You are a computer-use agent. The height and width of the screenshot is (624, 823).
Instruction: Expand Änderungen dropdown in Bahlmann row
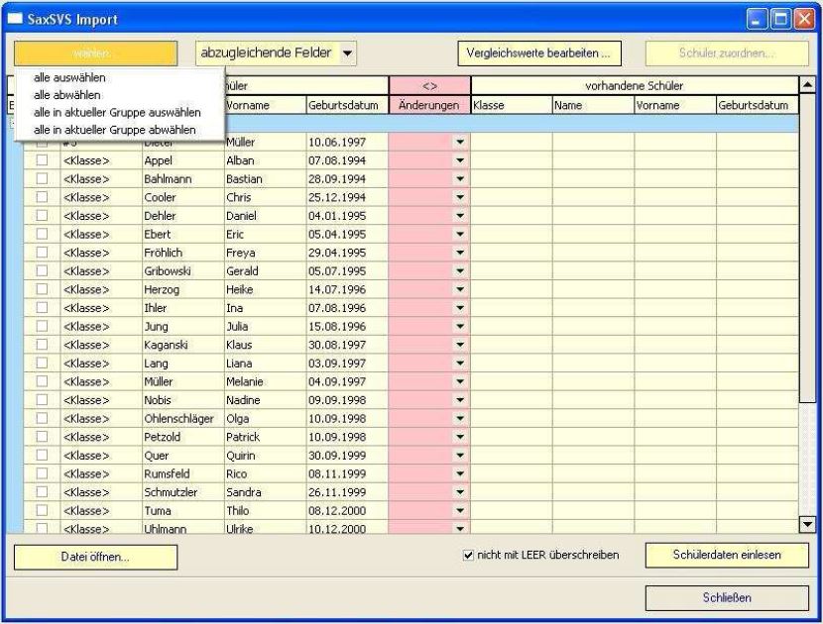click(460, 179)
